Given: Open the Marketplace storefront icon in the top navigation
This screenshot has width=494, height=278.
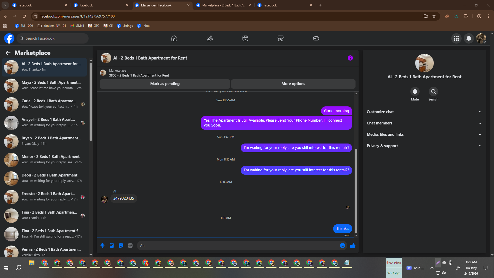Looking at the screenshot, I should (281, 38).
